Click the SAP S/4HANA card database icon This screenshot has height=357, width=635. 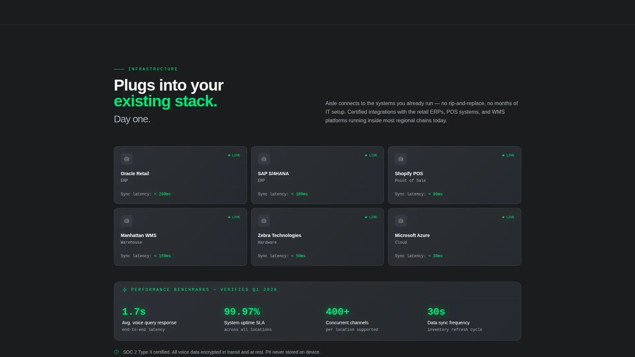pos(264,159)
